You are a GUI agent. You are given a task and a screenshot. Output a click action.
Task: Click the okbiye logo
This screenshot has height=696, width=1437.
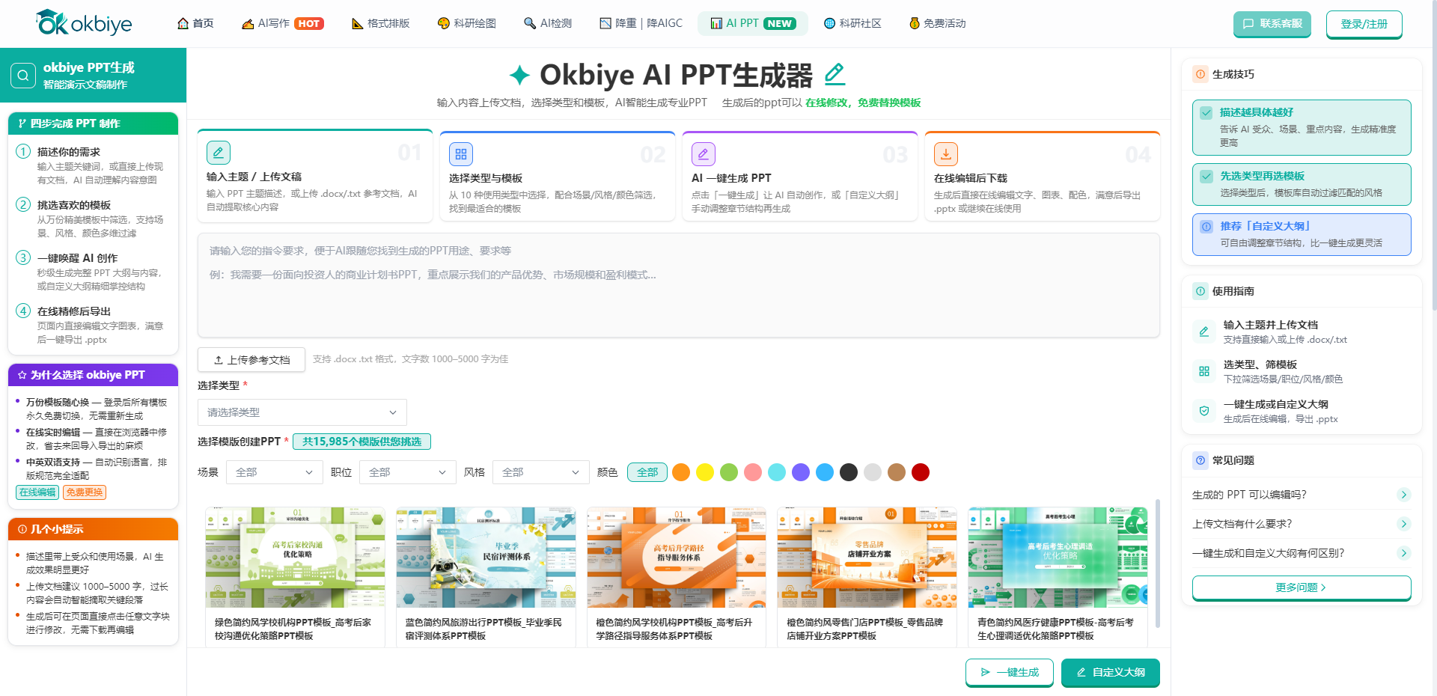click(84, 23)
